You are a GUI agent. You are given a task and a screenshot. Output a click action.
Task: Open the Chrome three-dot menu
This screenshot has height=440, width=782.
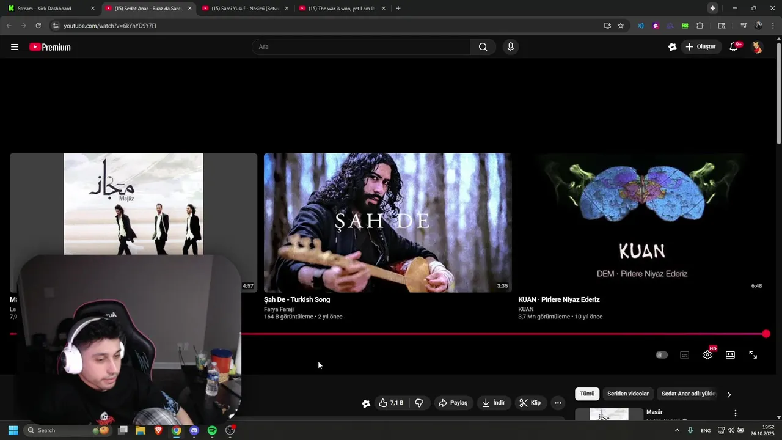coord(773,26)
